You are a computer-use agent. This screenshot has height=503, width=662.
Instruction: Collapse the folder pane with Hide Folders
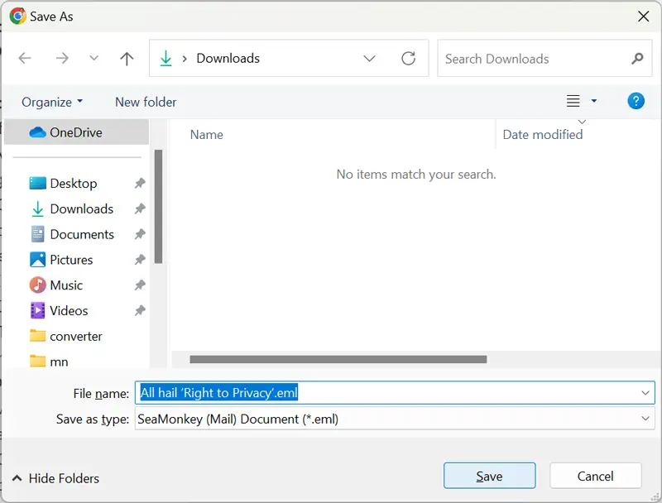pos(55,478)
